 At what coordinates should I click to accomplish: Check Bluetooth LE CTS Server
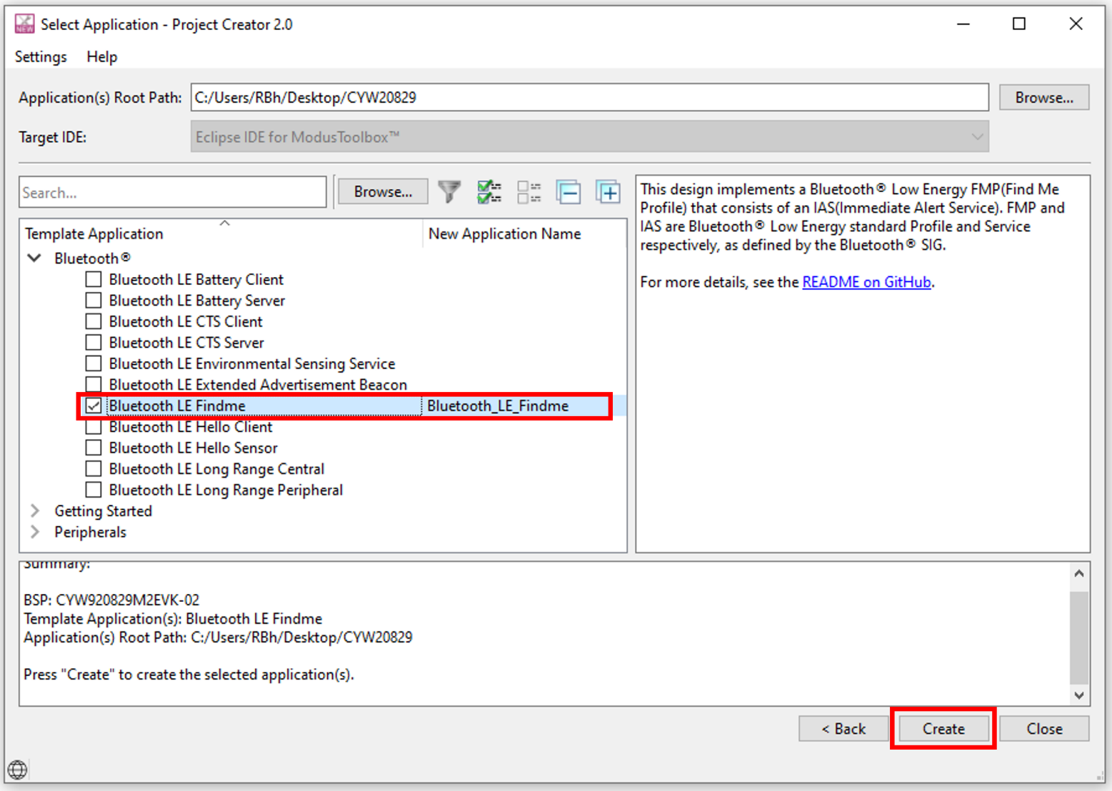[x=93, y=343]
